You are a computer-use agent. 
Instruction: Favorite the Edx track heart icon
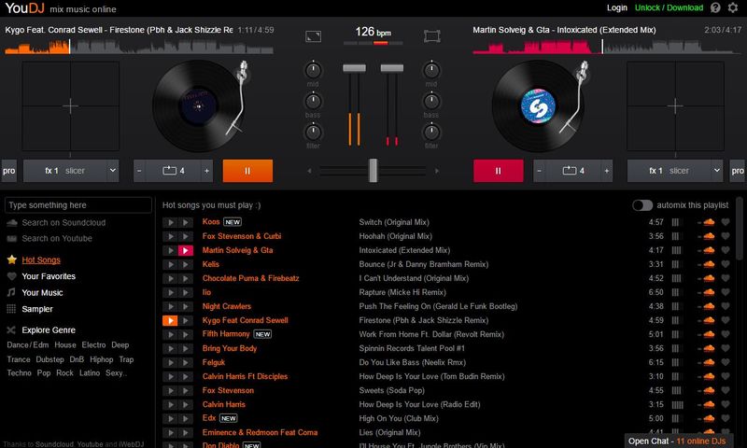coord(726,418)
